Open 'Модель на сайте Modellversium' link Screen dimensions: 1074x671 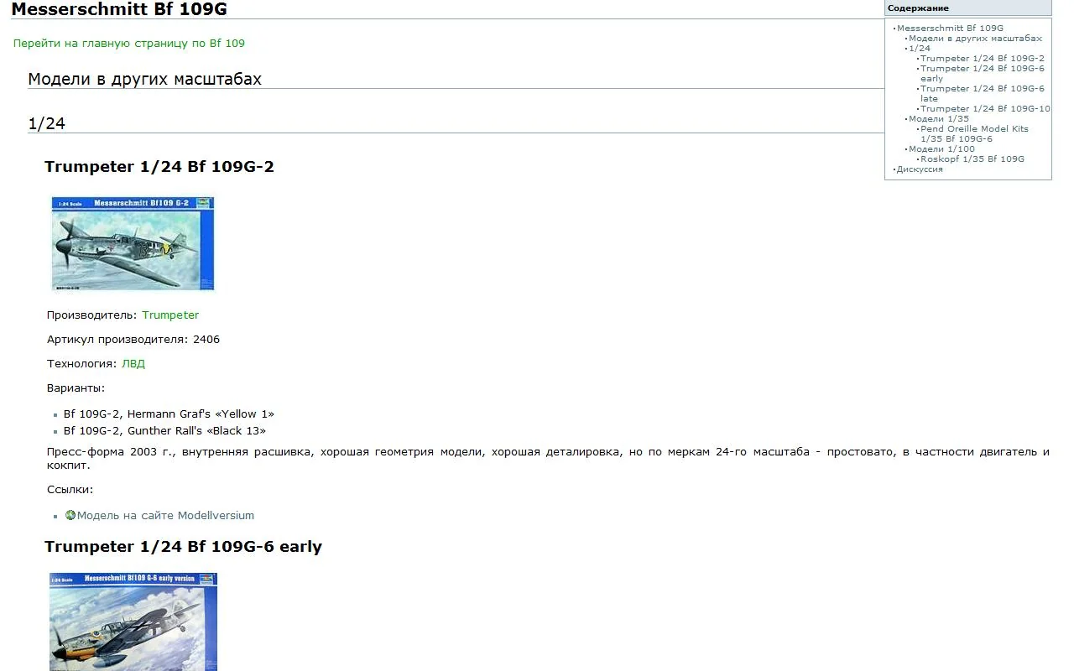pyautogui.click(x=165, y=516)
